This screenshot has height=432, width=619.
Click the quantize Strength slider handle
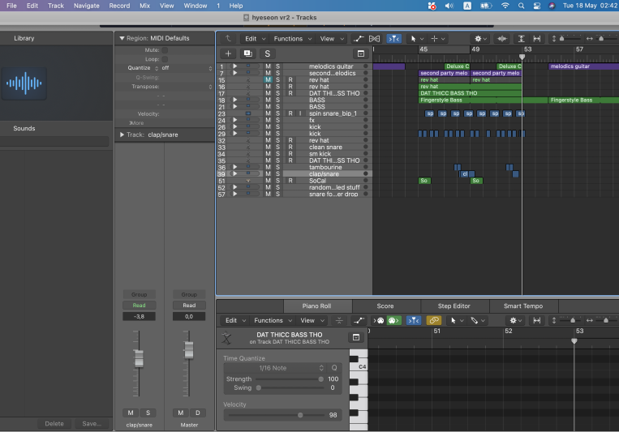point(321,379)
